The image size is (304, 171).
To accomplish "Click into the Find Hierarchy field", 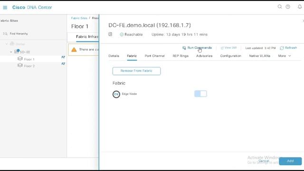I will (x=19, y=34).
